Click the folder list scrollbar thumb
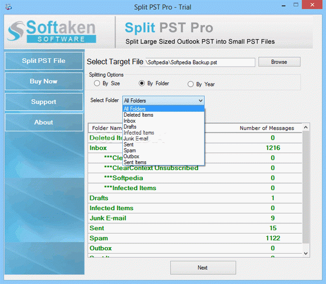Viewport: 326px width, 284px height. (x=305, y=187)
